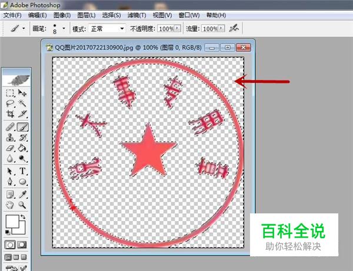Click the opacity 100% field
This screenshot has height=271, width=353.
coord(166,29)
